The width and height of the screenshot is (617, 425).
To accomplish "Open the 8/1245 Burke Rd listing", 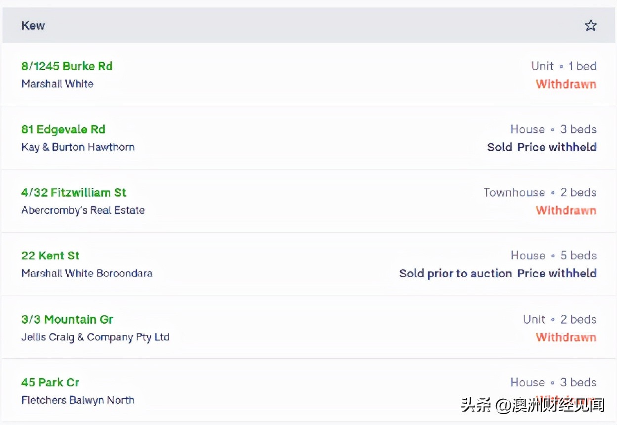I will [x=67, y=66].
